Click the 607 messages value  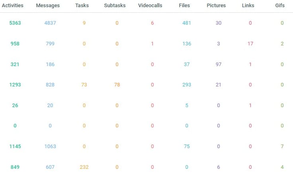pos(50,167)
